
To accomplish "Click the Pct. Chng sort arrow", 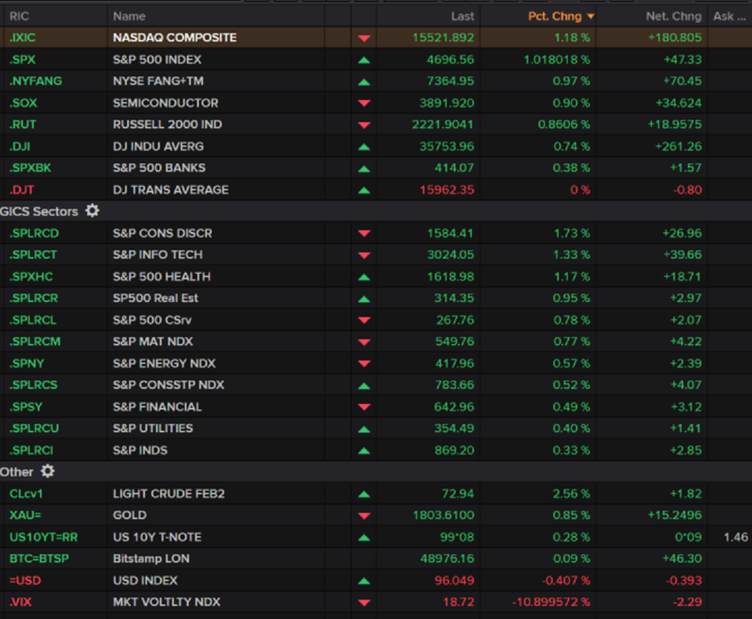I will coord(591,17).
